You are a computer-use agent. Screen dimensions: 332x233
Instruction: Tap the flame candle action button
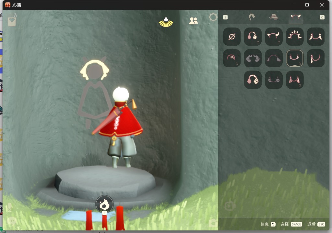(x=104, y=204)
